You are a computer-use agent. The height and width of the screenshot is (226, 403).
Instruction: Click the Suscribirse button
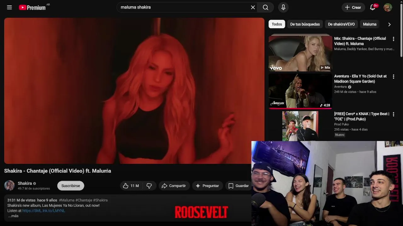71,186
